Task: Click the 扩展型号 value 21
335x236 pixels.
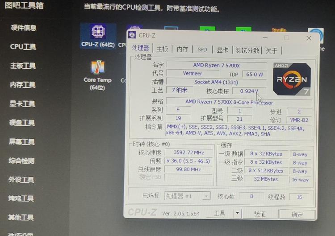Action: 239,119
